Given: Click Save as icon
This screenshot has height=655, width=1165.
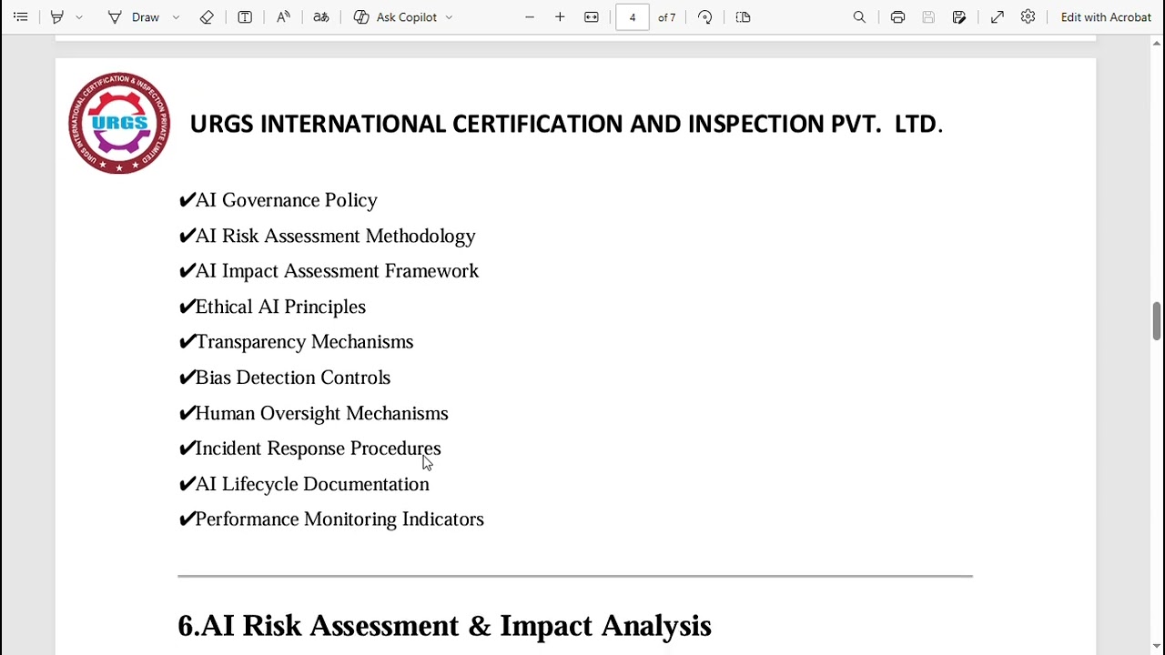Looking at the screenshot, I should (x=959, y=17).
